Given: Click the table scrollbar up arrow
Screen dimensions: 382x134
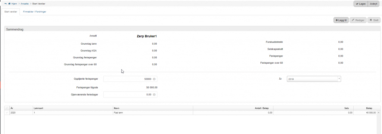Looking at the screenshot, I should click(379, 113).
